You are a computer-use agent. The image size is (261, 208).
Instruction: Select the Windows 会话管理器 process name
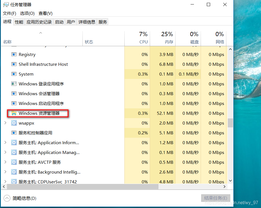coord(39,94)
